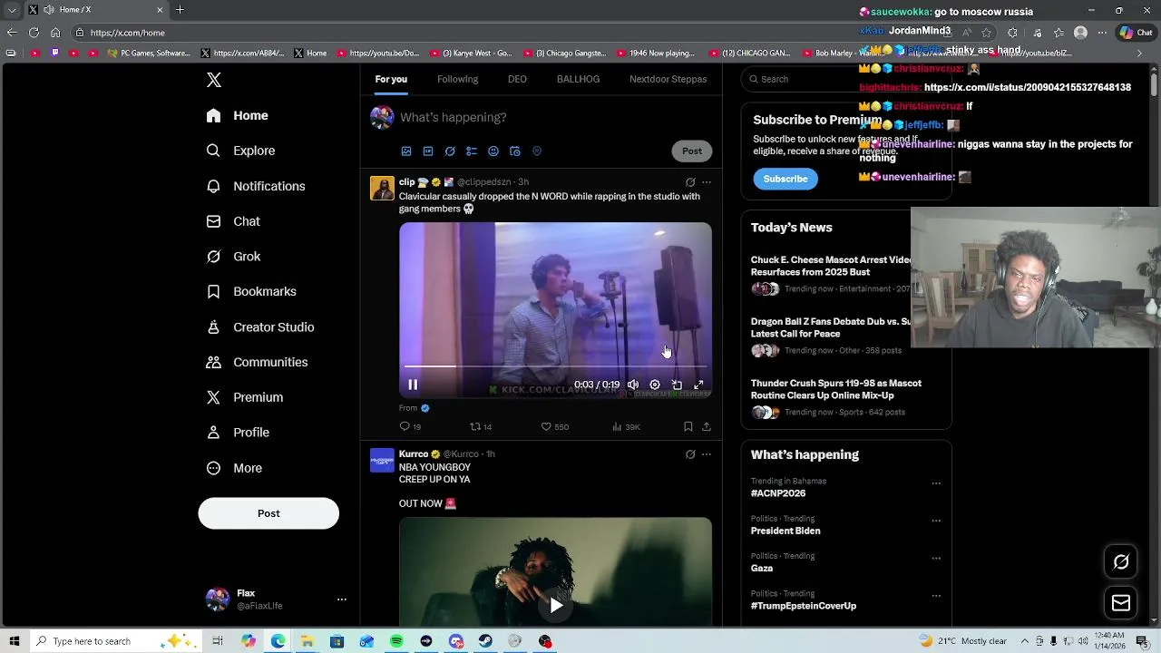Open the floating Grok button
The width and height of the screenshot is (1161, 653).
point(1121,562)
